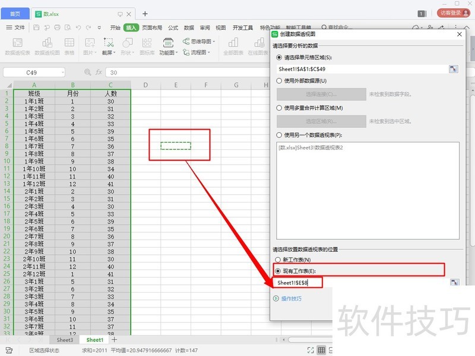Viewport: 475px width, 356px height.
Task: Switch to the Sheet3 worksheet tab
Action: (x=65, y=340)
